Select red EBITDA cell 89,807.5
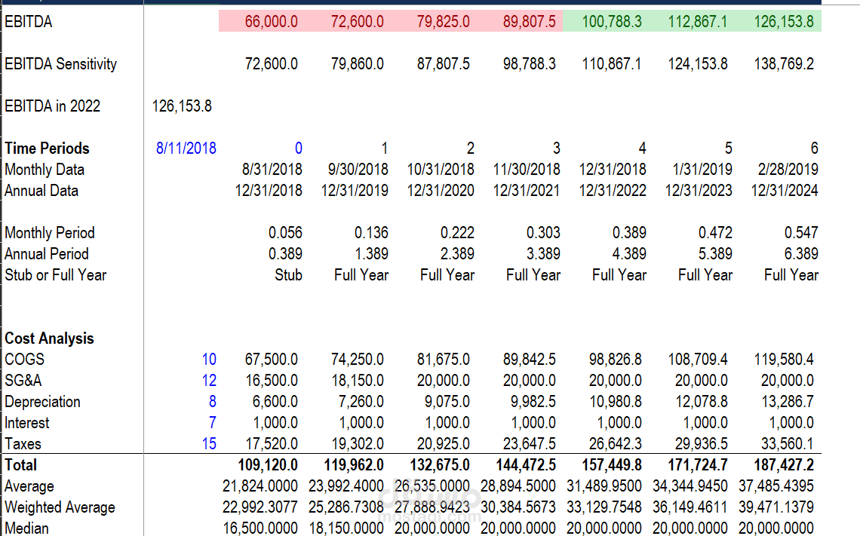This screenshot has width=860, height=536. (x=530, y=21)
